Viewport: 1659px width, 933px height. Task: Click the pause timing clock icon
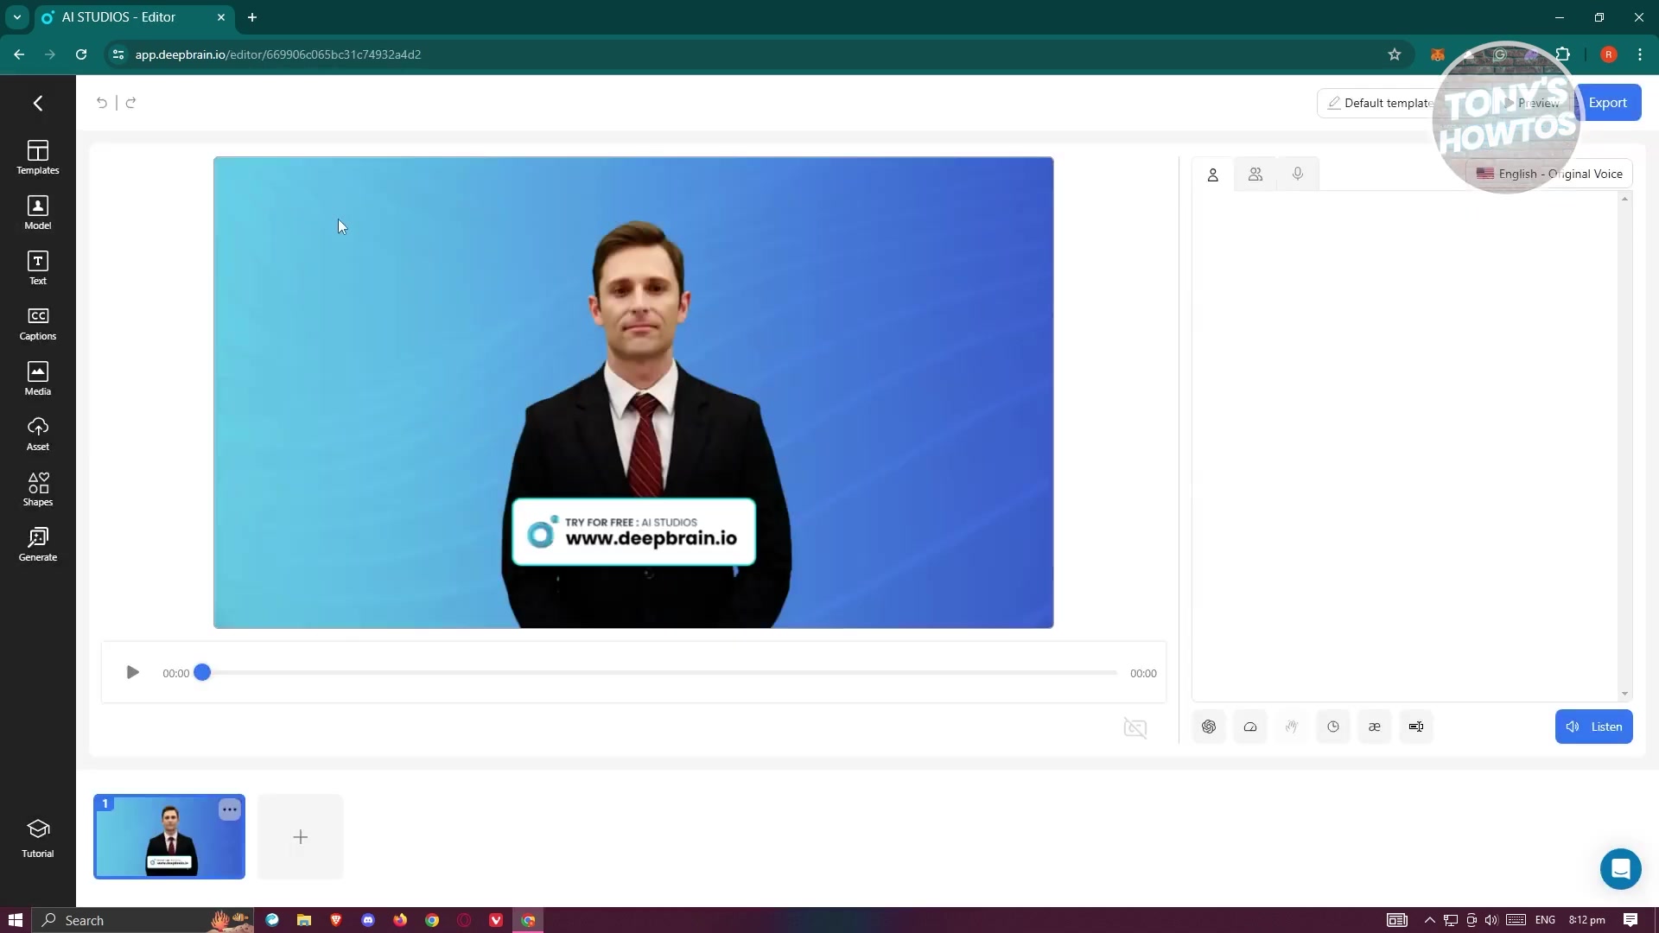1333,727
